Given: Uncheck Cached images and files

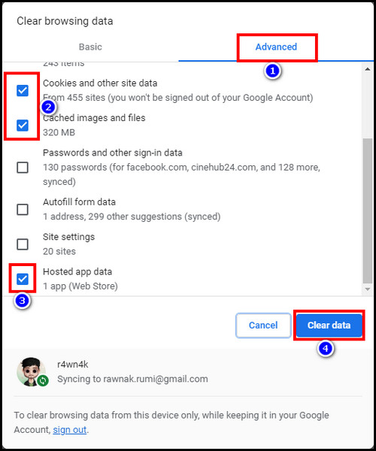Looking at the screenshot, I should tap(23, 126).
